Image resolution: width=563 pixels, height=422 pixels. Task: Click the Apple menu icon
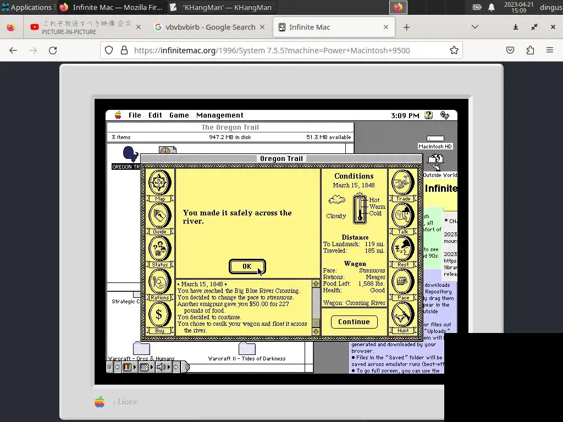coord(118,115)
